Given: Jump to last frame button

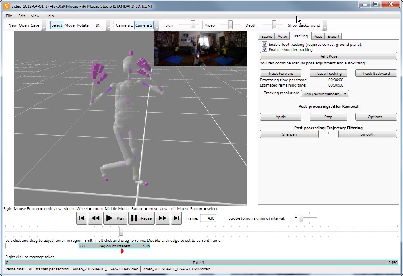Looking at the screenshot, I should tap(177, 218).
